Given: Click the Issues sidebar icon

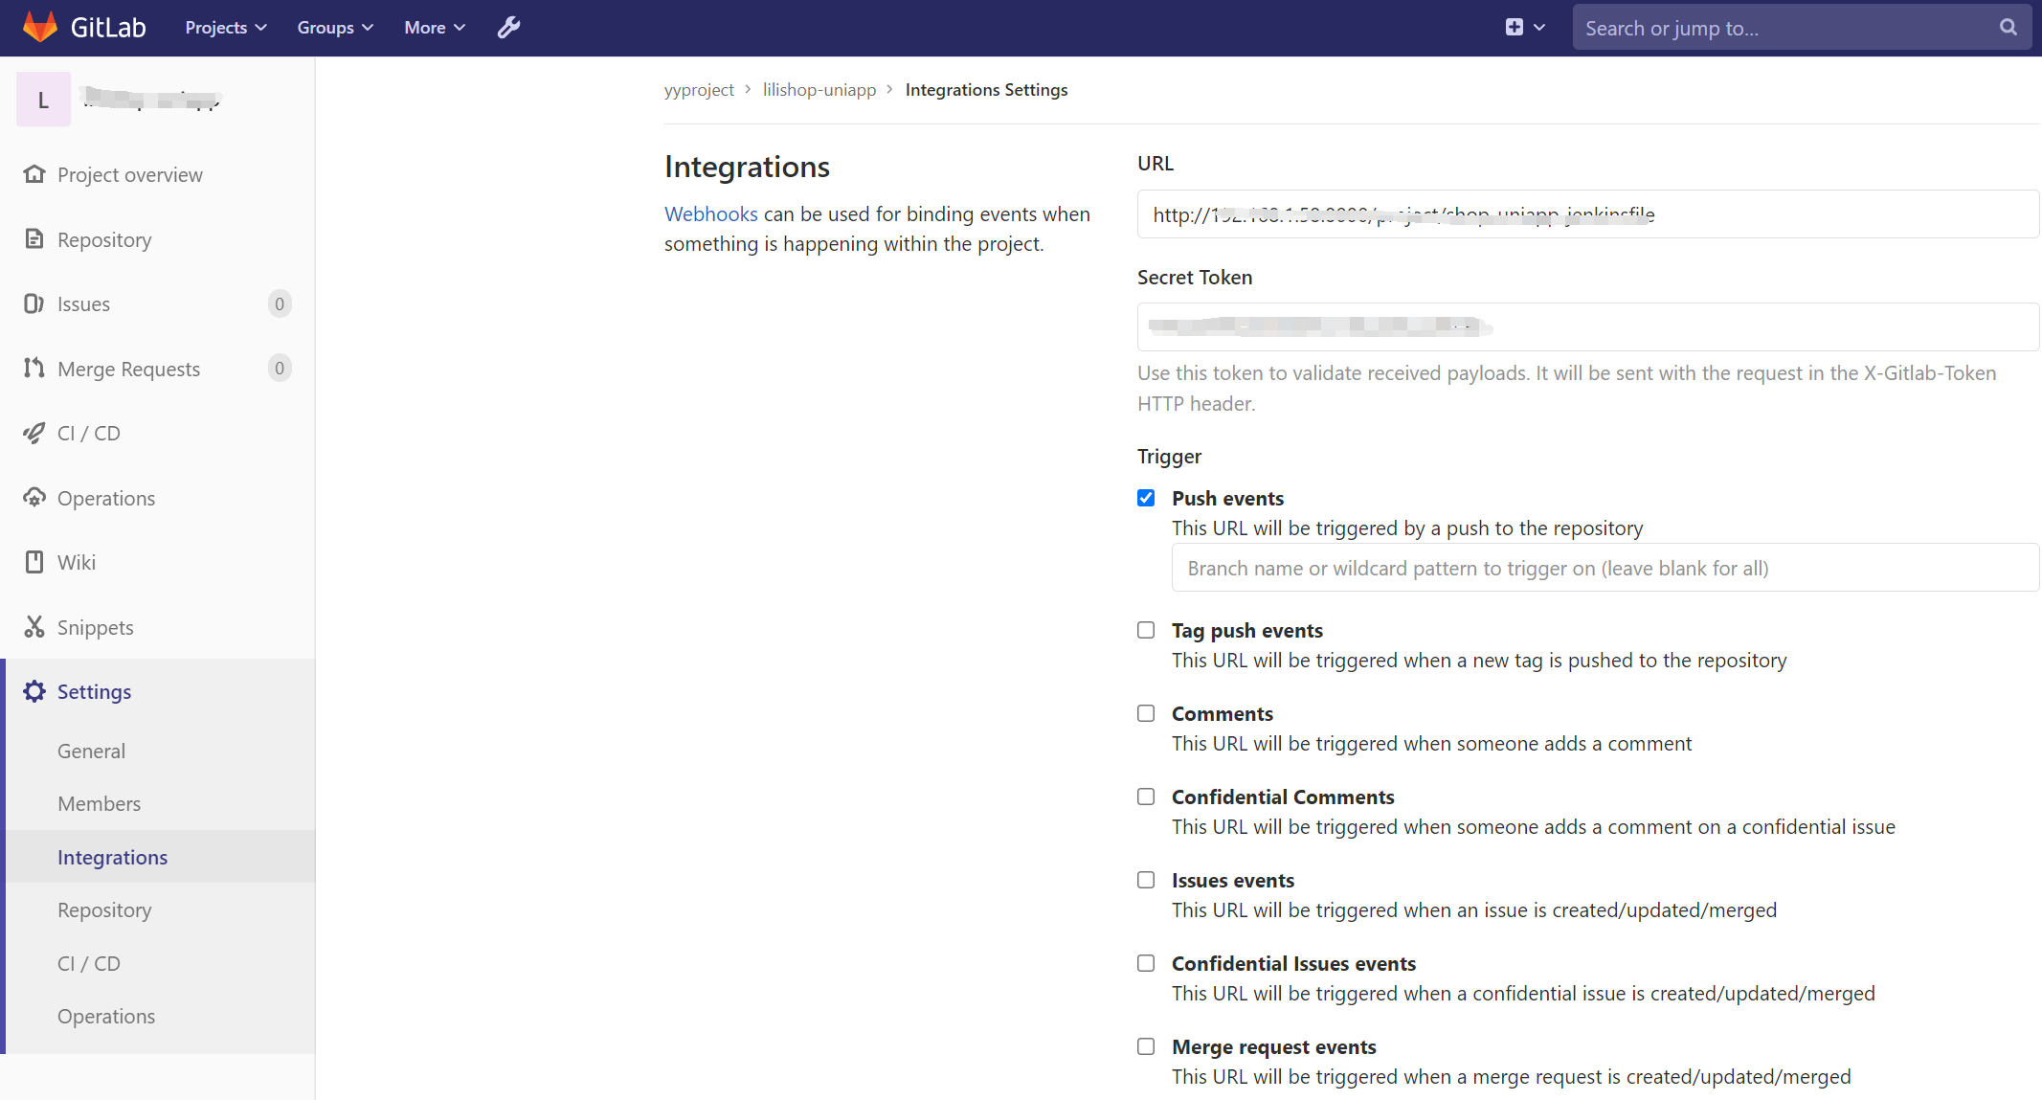Looking at the screenshot, I should (x=34, y=303).
